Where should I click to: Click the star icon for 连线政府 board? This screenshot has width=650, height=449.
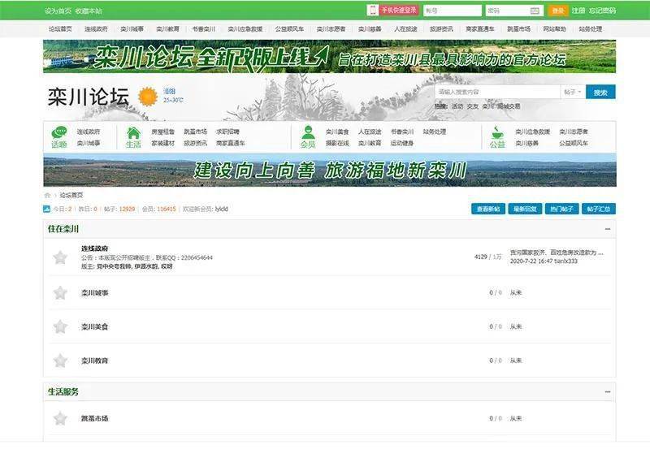pos(60,257)
